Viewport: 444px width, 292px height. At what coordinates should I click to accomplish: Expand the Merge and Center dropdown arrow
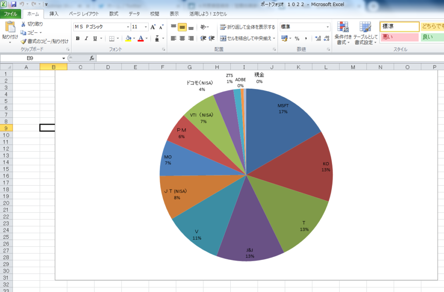click(274, 39)
